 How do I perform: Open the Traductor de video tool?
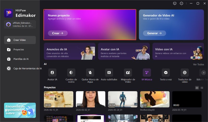pyautogui.click(x=185, y=72)
